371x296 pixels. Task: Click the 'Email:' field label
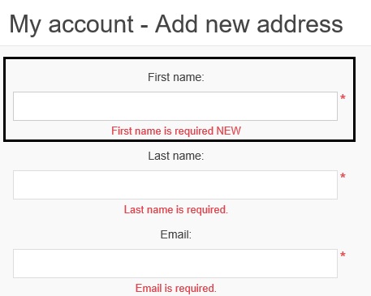pos(176,234)
